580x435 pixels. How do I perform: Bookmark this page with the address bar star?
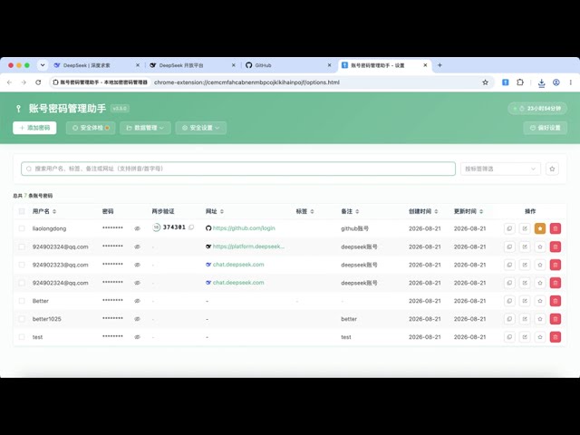[486, 82]
